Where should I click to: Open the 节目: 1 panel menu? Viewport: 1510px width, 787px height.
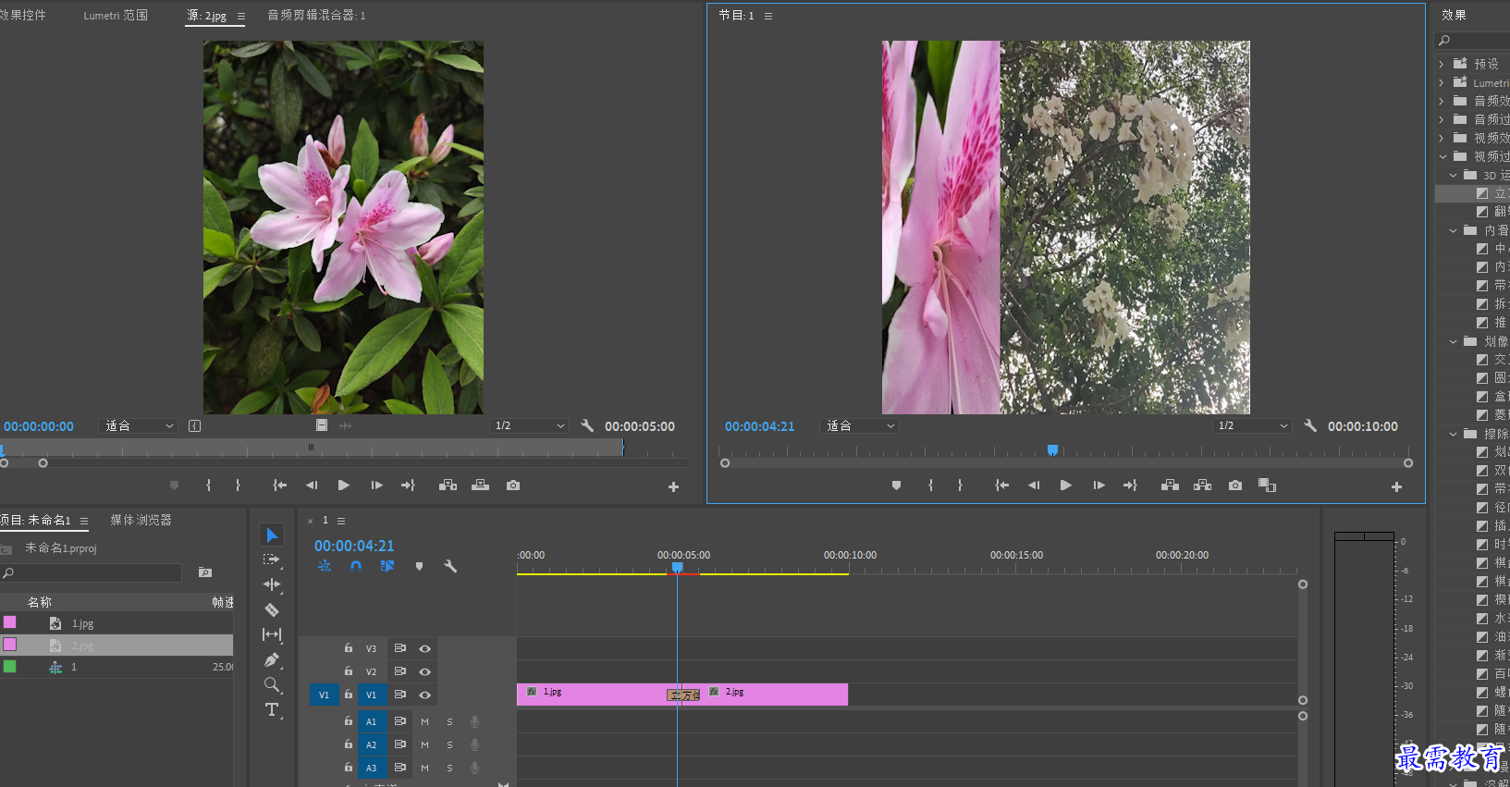click(768, 16)
